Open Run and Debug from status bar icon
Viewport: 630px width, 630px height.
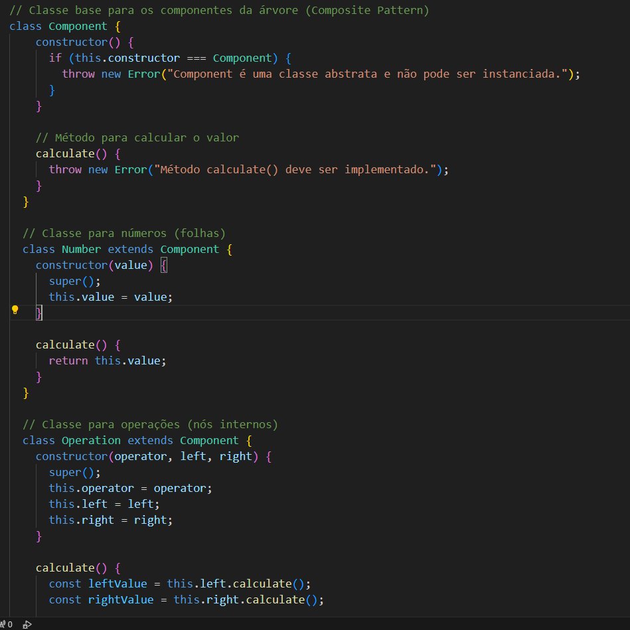coord(27,625)
